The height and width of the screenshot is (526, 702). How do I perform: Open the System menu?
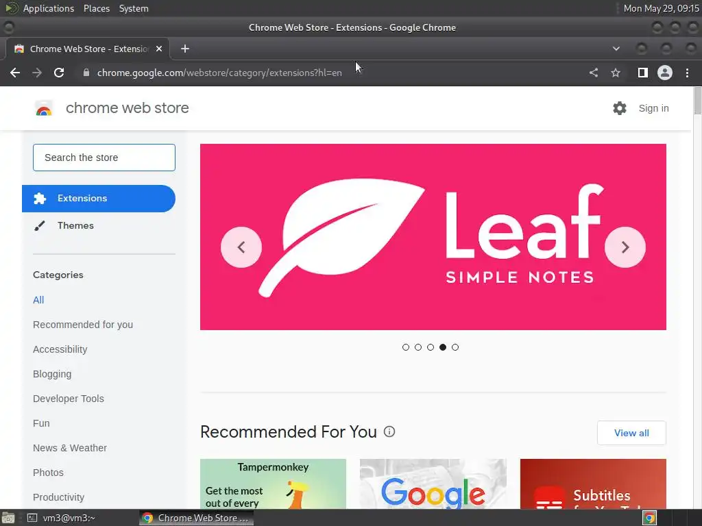134,8
